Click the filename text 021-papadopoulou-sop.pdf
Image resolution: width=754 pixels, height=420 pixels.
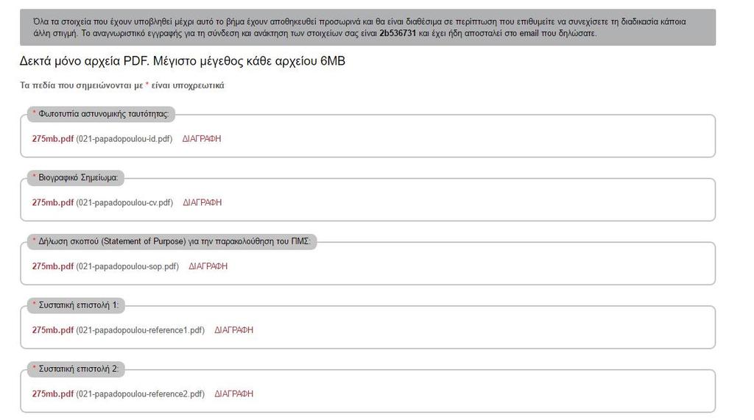pos(127,266)
